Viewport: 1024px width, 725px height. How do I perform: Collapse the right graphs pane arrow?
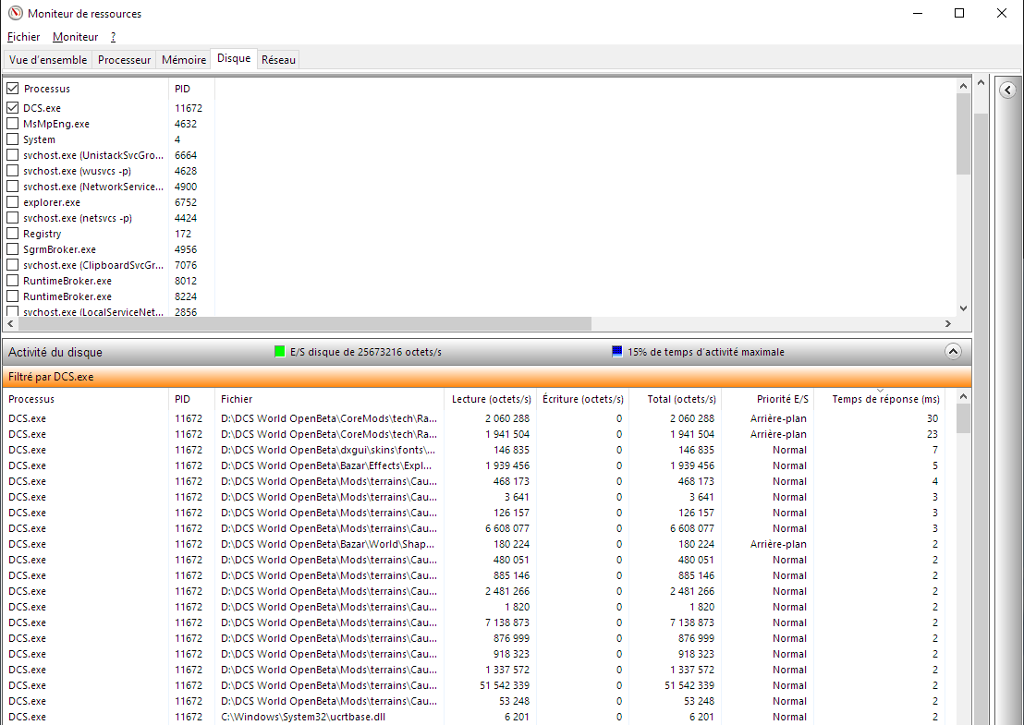click(1007, 91)
